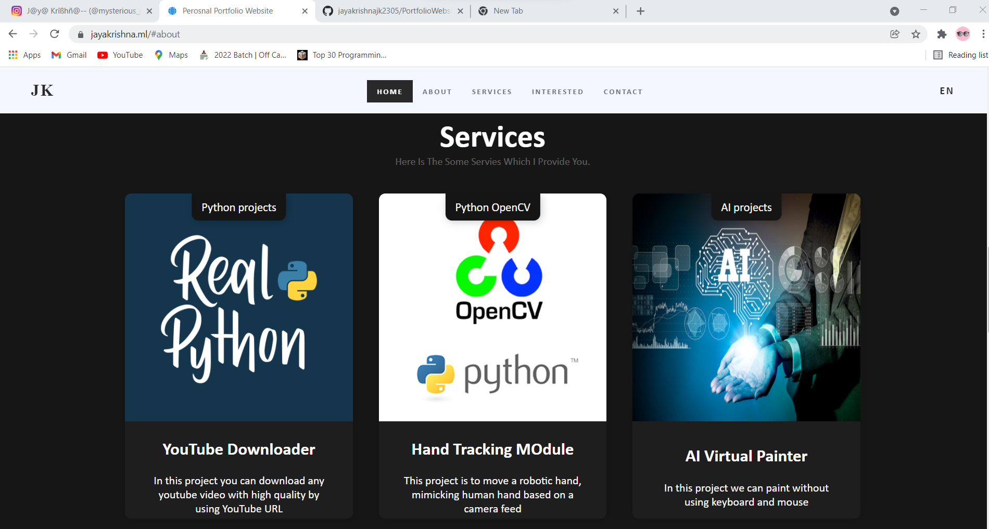This screenshot has width=989, height=529.
Task: Click the YouTube Downloader heading
Action: (x=239, y=449)
